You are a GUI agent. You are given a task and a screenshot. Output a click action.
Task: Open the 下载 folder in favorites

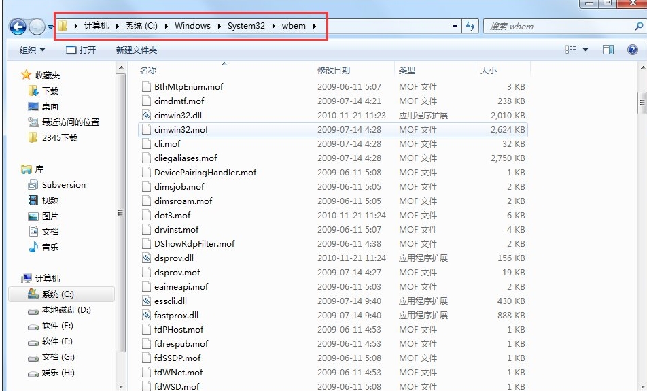[50, 90]
